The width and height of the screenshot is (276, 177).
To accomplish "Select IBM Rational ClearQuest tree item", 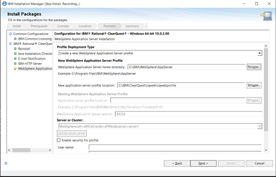I will click(33, 44).
